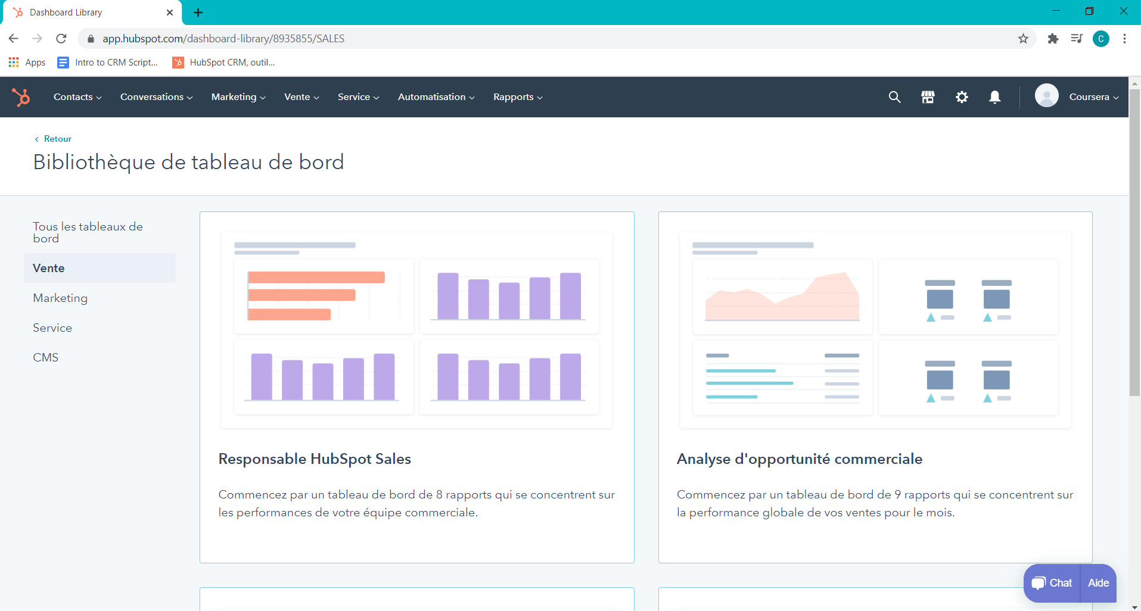This screenshot has width=1141, height=611.
Task: Click the Retour link
Action: [53, 139]
